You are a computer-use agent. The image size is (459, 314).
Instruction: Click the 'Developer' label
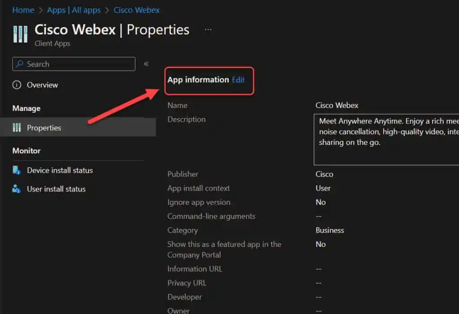[x=184, y=297]
